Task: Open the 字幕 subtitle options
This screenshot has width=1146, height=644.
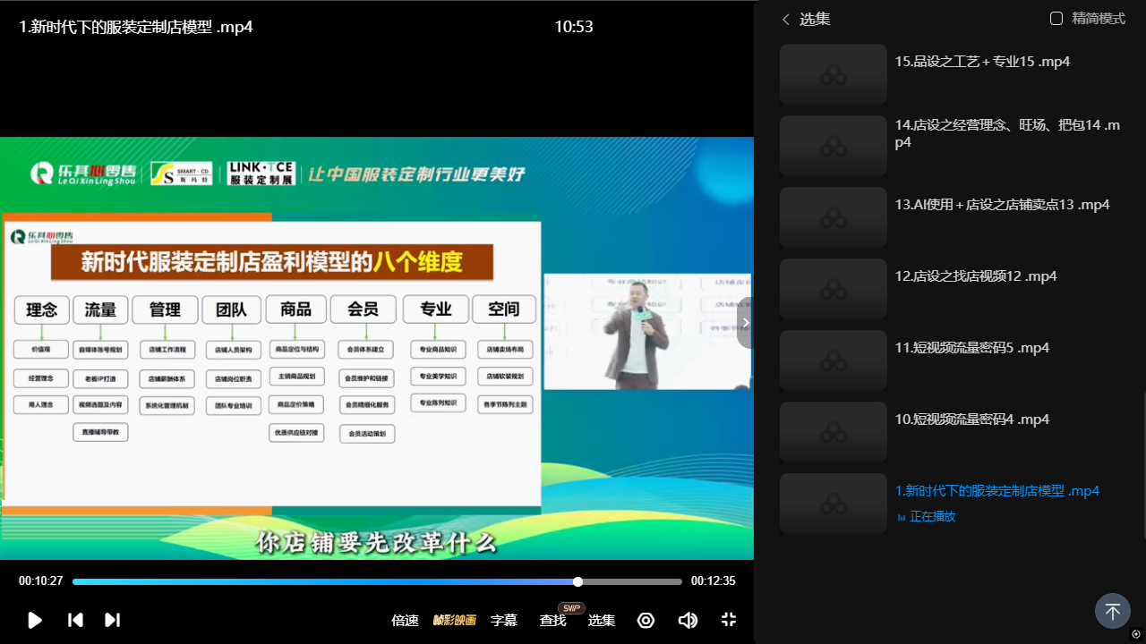Action: click(504, 620)
